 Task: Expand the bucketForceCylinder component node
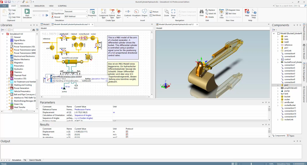click(x=278, y=62)
